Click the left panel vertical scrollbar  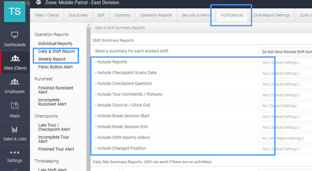click(x=89, y=99)
